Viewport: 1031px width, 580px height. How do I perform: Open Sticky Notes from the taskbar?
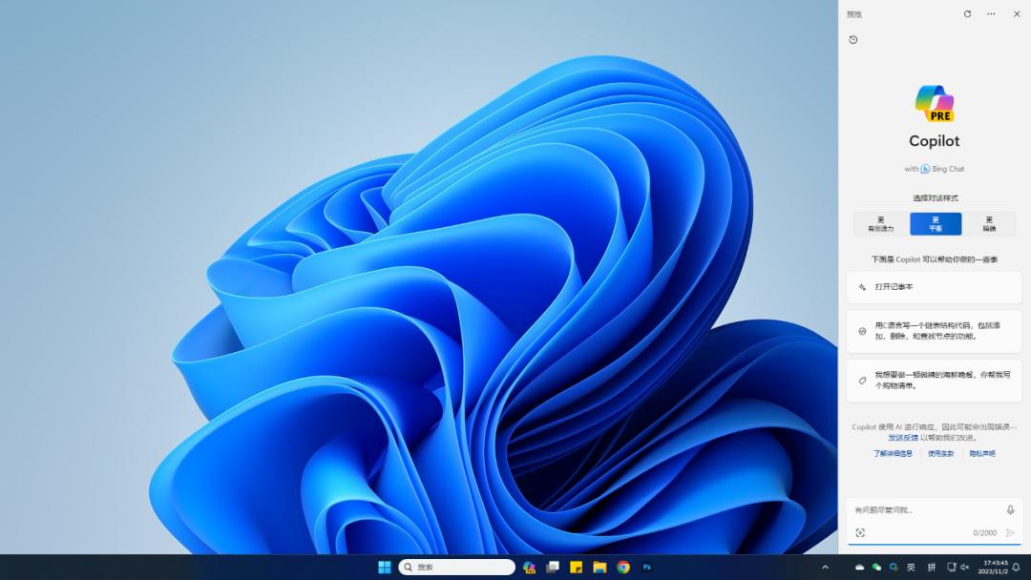click(x=576, y=567)
